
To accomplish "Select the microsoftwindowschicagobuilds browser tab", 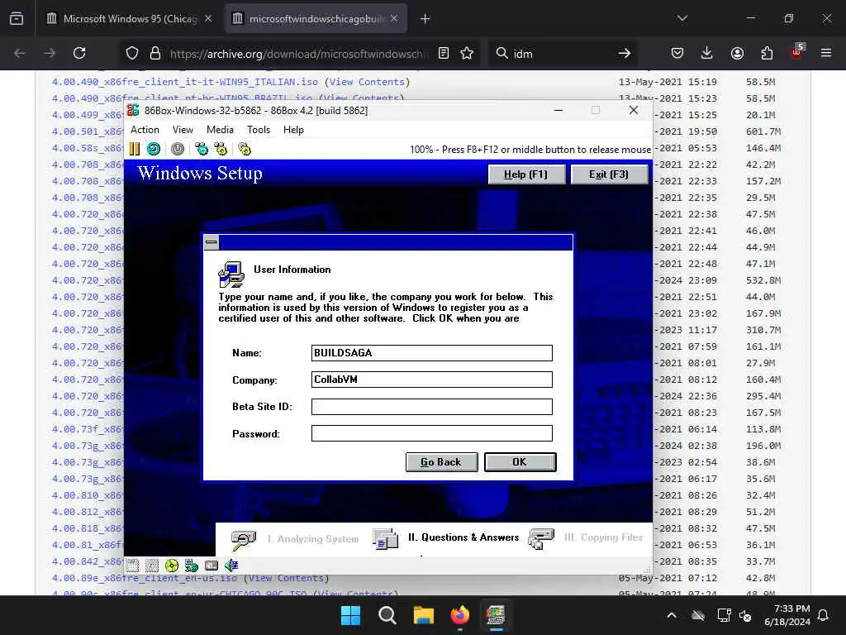I will click(316, 18).
